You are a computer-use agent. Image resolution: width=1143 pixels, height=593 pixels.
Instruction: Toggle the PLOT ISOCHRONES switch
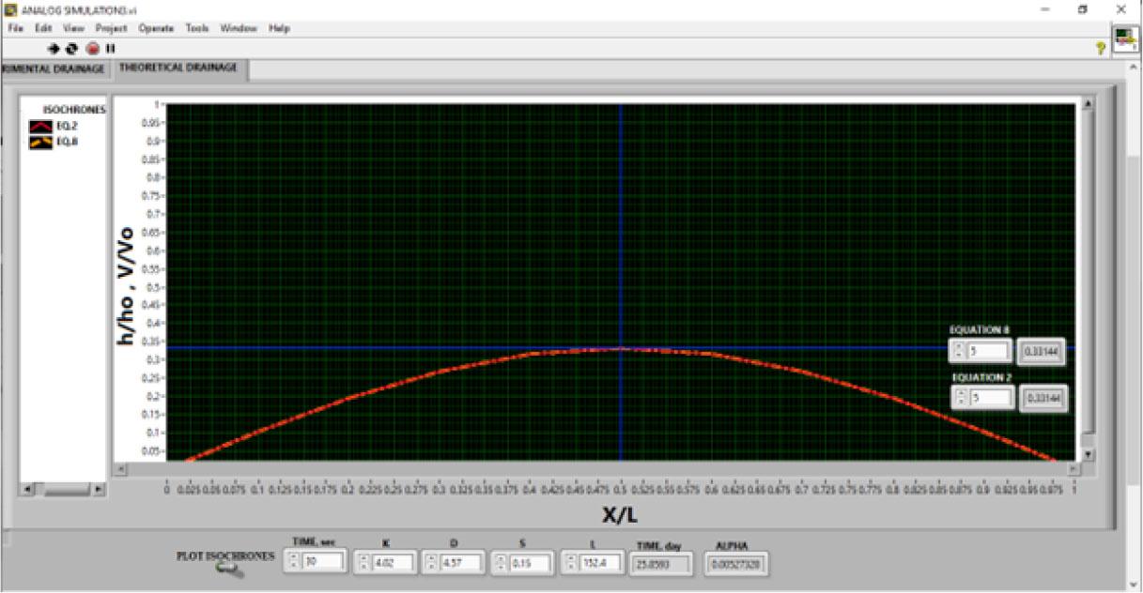[x=228, y=570]
